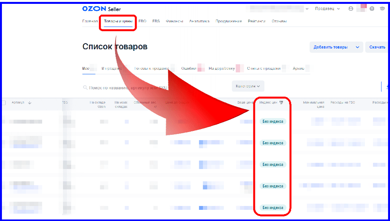The image size is (390, 221).
Task: Switch to the Архив tab
Action: click(298, 69)
